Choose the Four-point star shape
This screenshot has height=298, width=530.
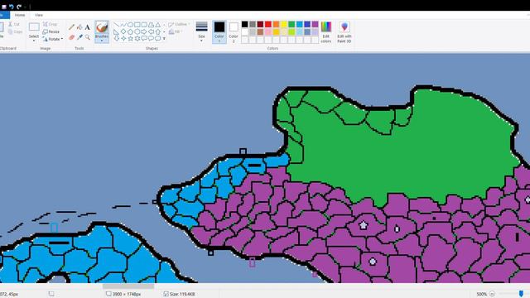pyautogui.click(x=123, y=39)
